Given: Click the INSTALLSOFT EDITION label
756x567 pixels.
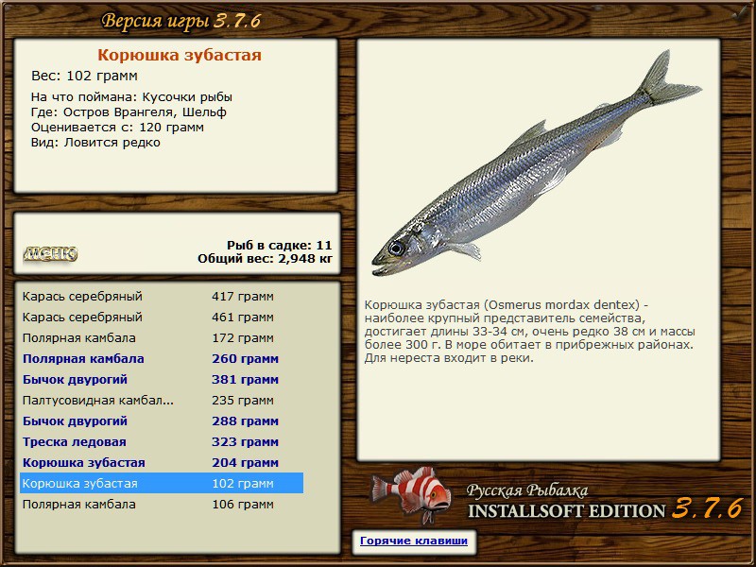Looking at the screenshot, I should point(566,511).
